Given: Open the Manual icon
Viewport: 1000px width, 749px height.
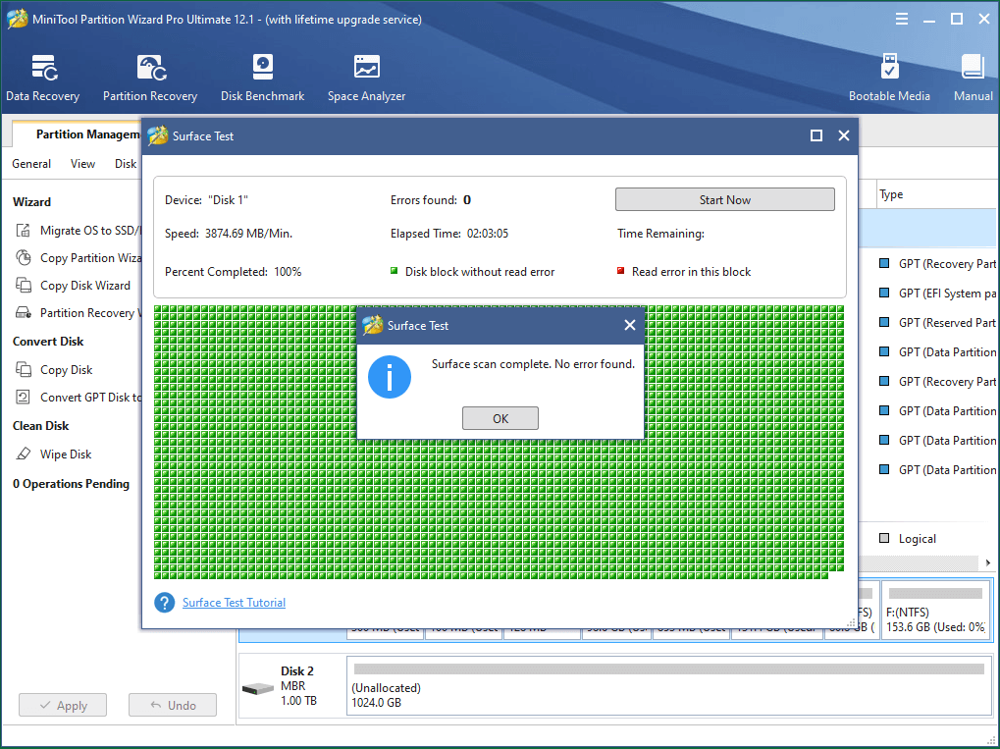Looking at the screenshot, I should pos(973,78).
